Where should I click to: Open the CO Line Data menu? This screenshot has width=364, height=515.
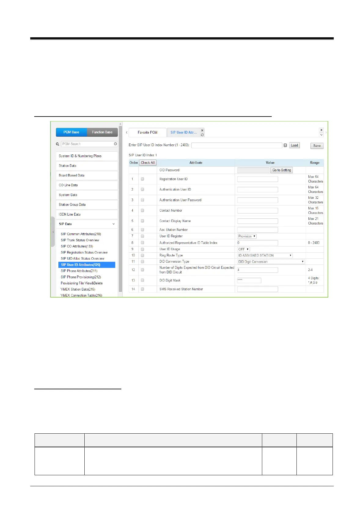[x=87, y=185]
